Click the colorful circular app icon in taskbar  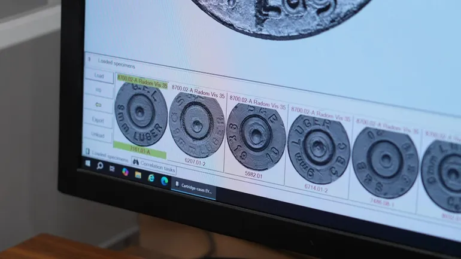point(125,171)
